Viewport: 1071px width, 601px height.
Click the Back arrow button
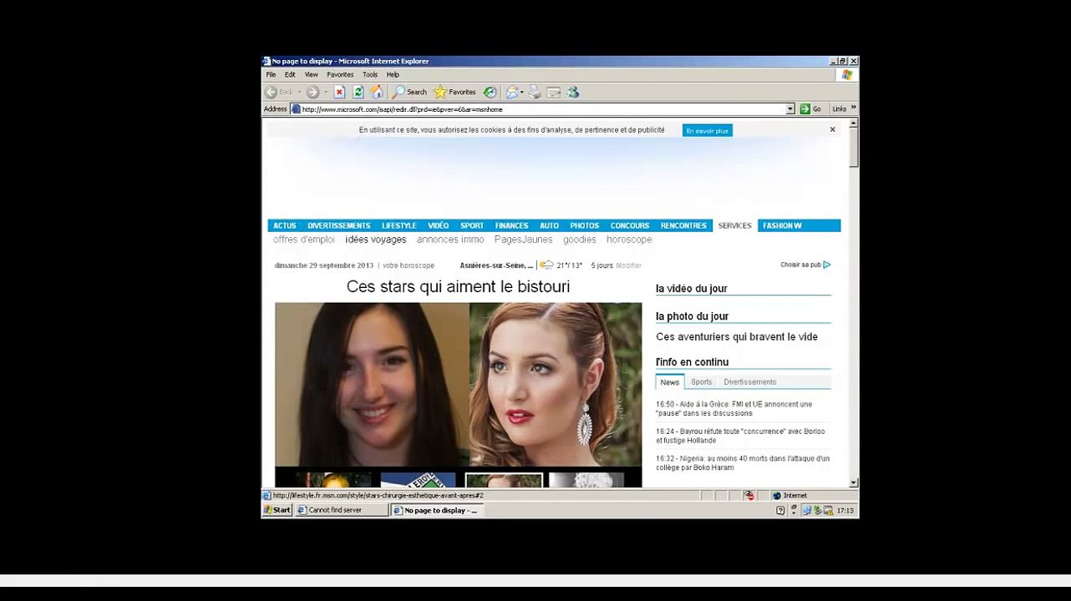click(x=272, y=92)
